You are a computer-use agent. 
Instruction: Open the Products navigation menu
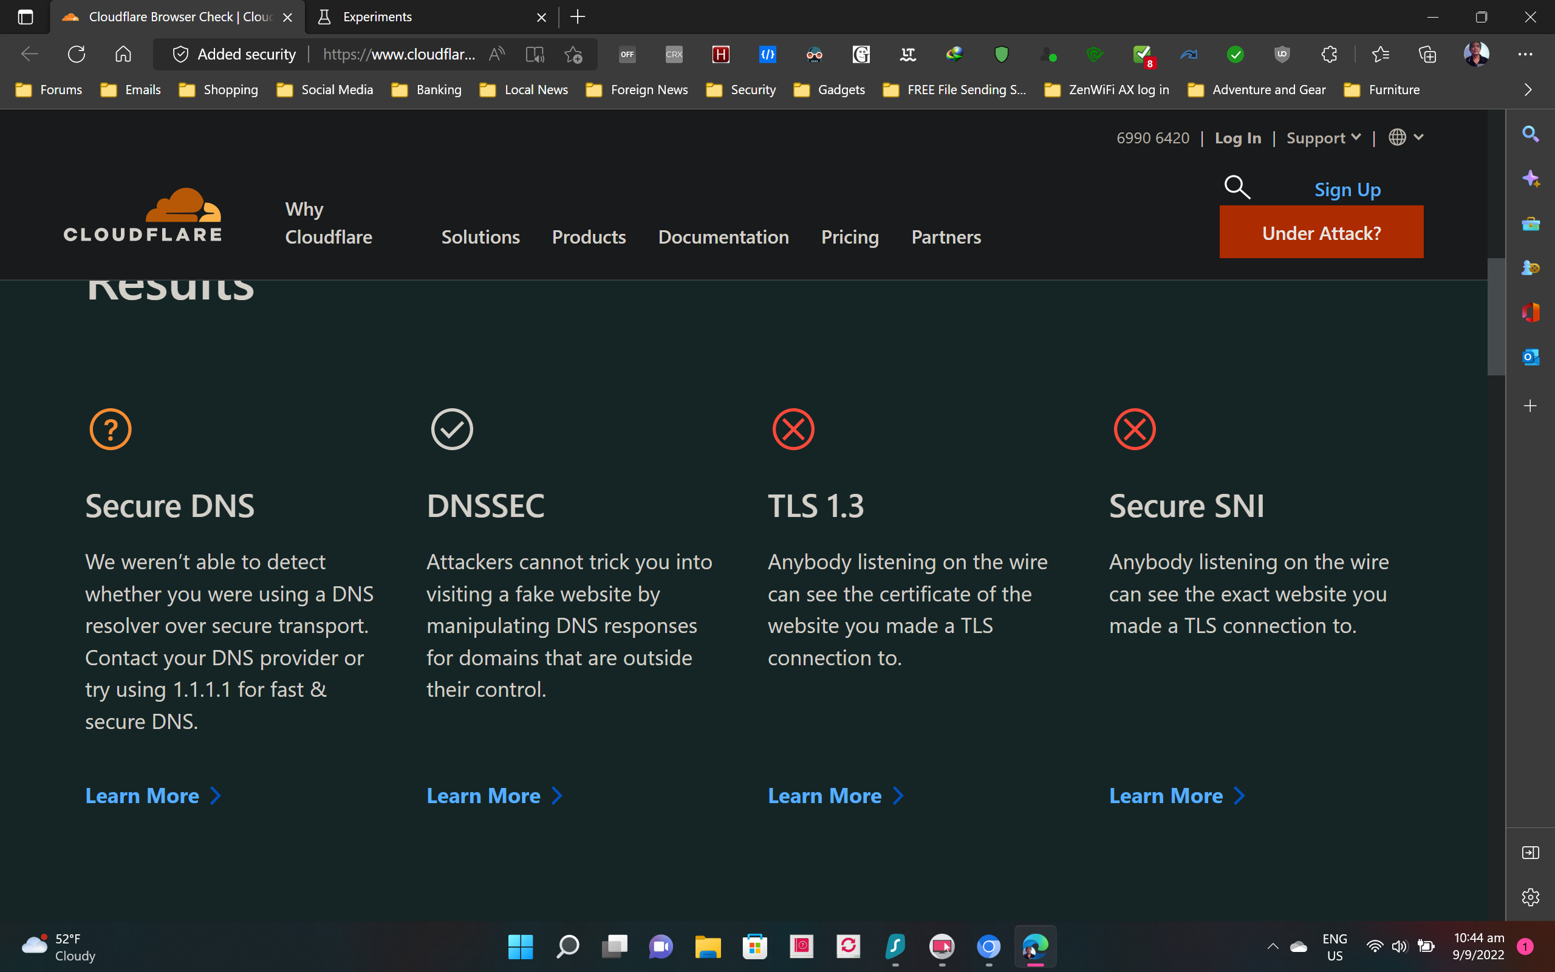pos(589,236)
